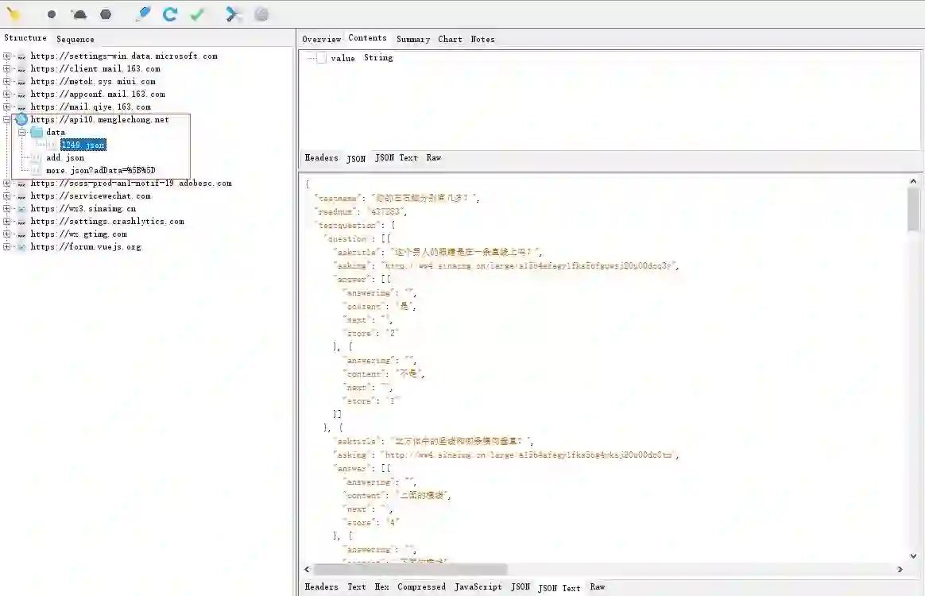Image resolution: width=925 pixels, height=596 pixels.
Task: Select the https://wx3.sinaimg.cn host row
Action: 83,209
